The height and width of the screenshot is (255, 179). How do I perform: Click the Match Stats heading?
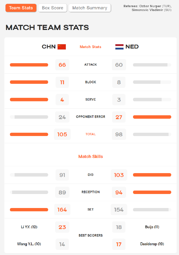click(91, 47)
